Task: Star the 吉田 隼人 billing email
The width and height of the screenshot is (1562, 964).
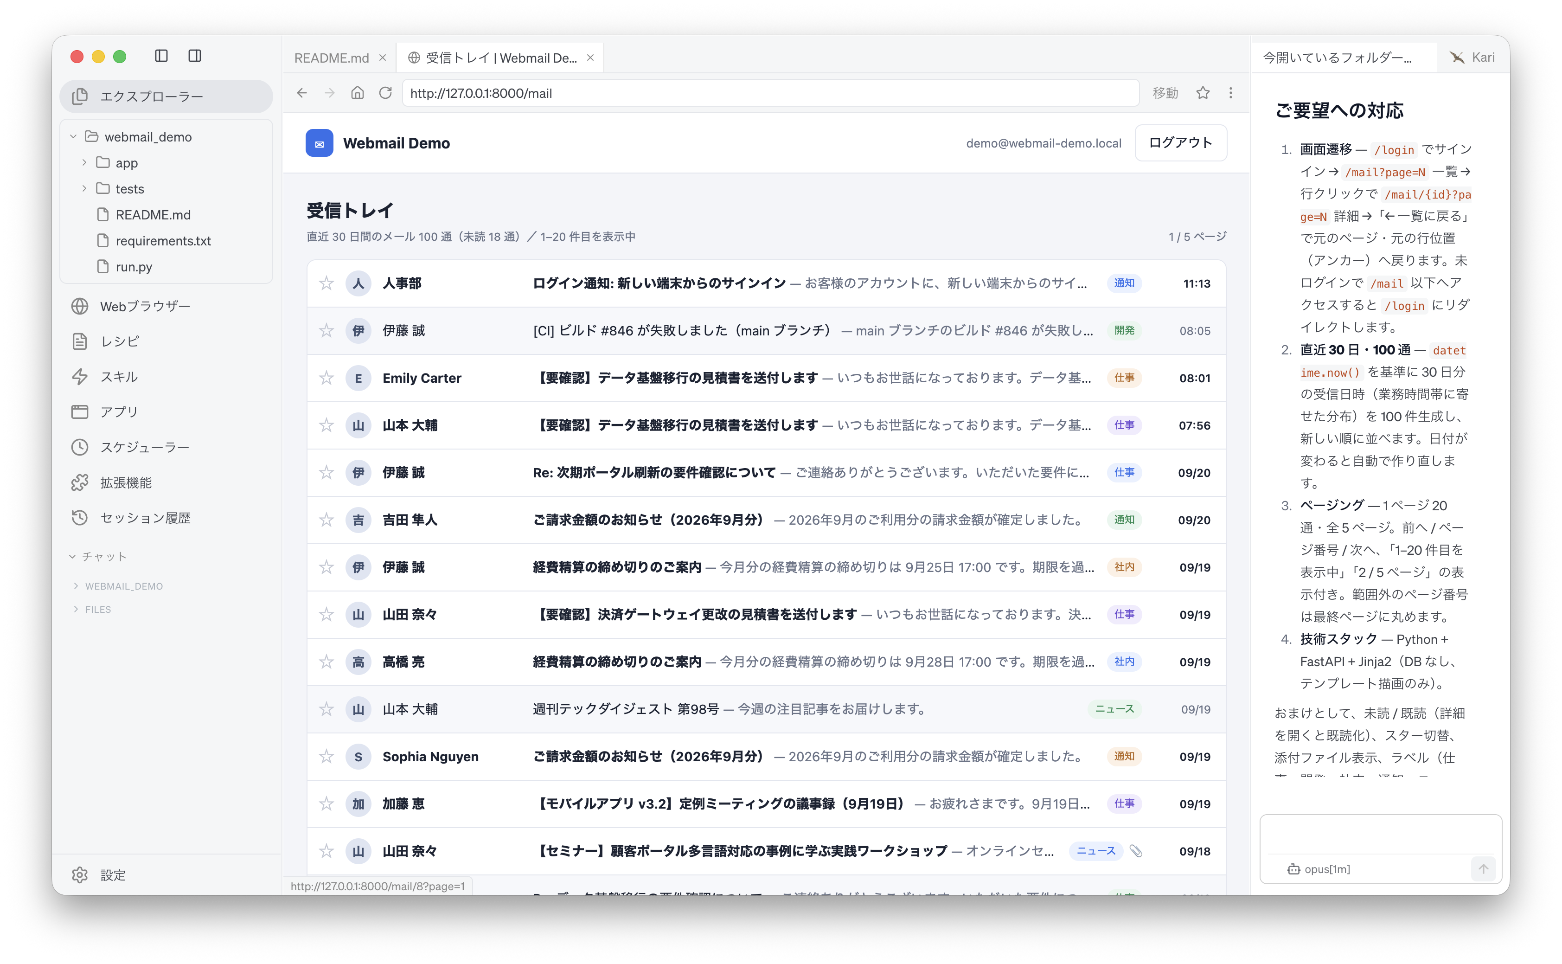Action: click(326, 520)
